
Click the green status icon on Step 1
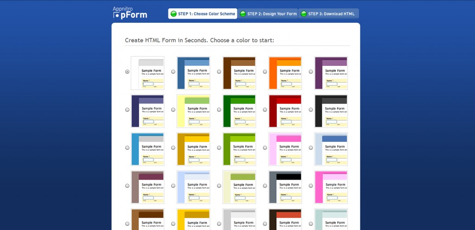(173, 14)
